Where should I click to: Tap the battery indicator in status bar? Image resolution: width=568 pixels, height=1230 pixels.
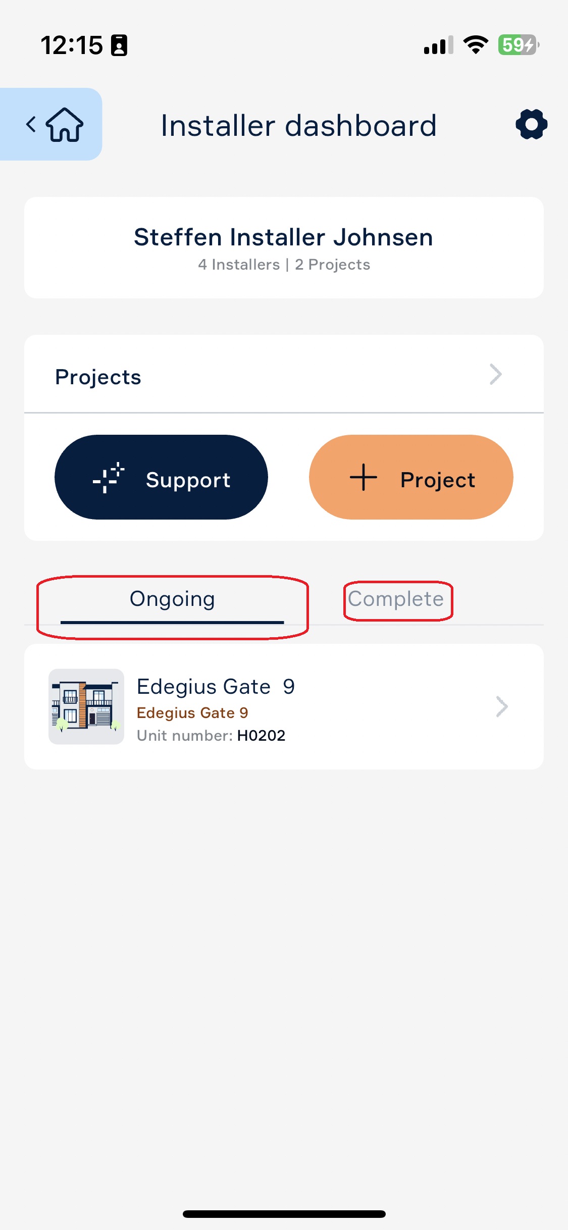point(519,45)
